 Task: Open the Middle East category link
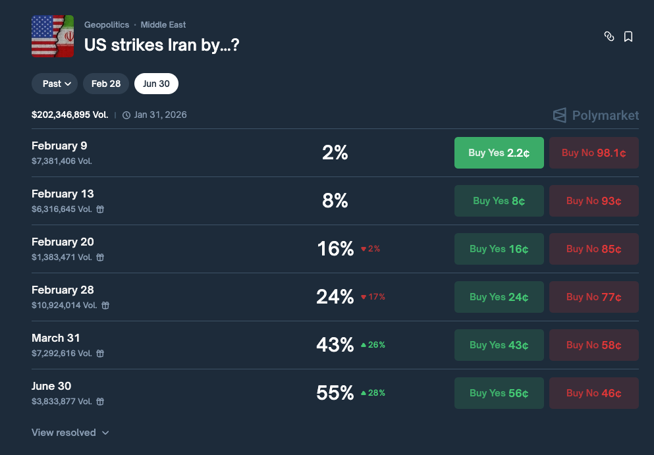point(163,25)
